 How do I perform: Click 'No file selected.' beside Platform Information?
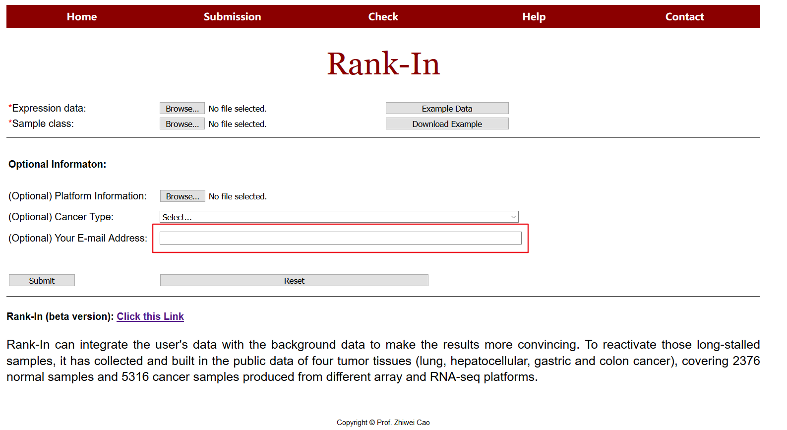(x=238, y=196)
